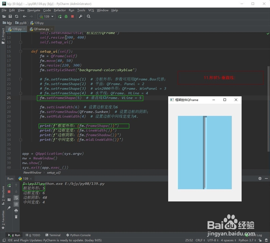Pin the run tab with the pin icon
Image resolution: width=270 pixels, height=243 pixels.
click(9, 208)
